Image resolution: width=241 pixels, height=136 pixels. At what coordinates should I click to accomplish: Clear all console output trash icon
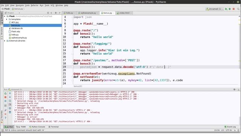10,112
